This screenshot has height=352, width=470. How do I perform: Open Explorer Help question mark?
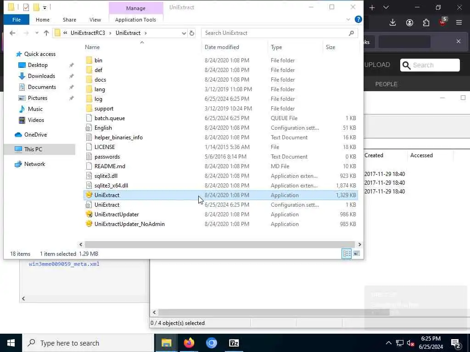click(x=358, y=19)
